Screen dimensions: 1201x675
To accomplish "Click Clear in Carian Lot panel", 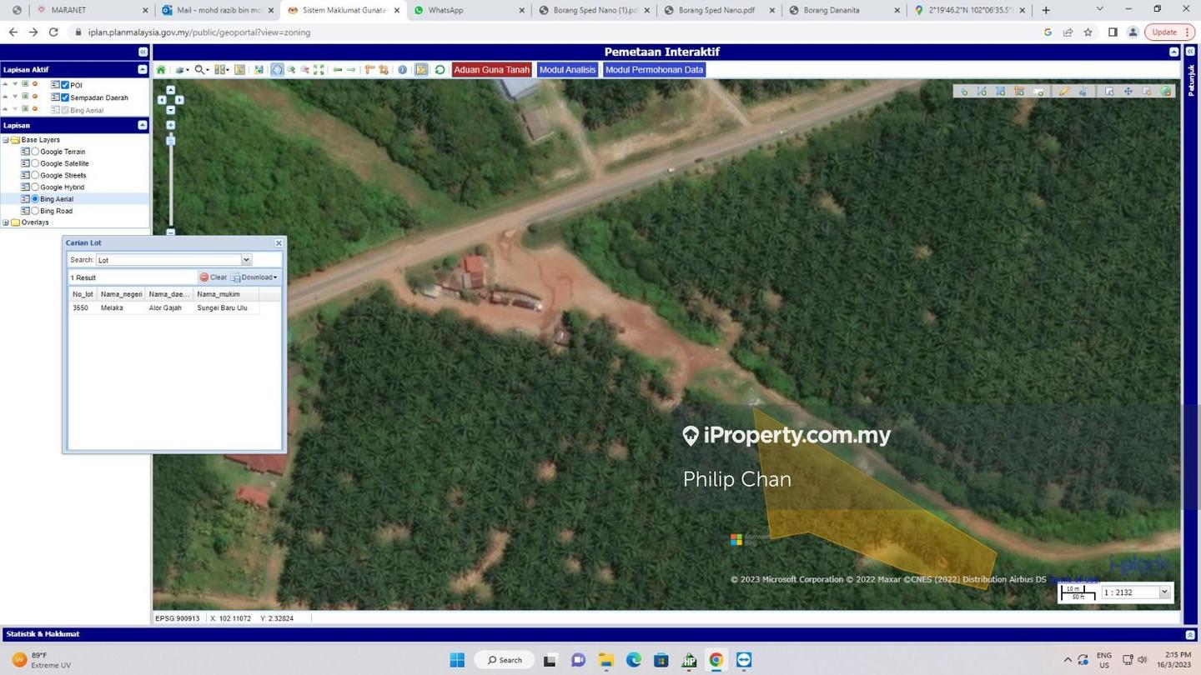I will 214,277.
